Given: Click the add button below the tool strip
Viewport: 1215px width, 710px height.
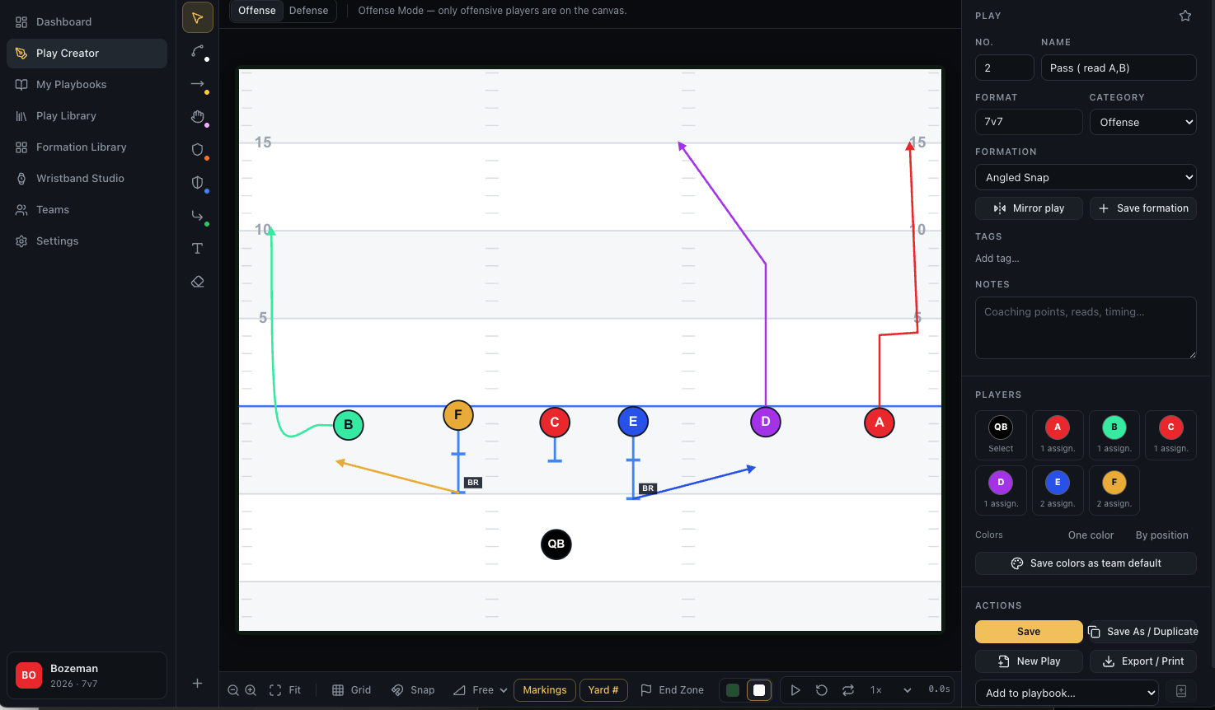Looking at the screenshot, I should pos(198,683).
